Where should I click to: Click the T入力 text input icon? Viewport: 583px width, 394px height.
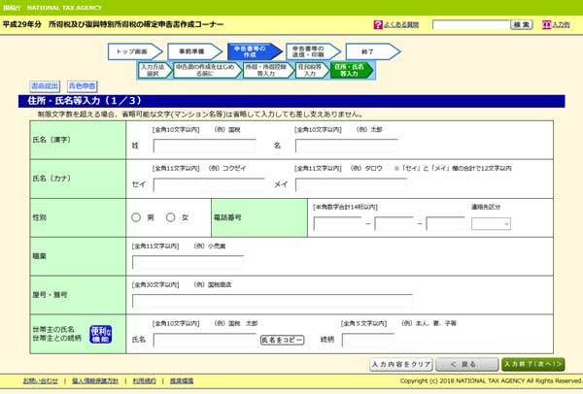click(547, 24)
